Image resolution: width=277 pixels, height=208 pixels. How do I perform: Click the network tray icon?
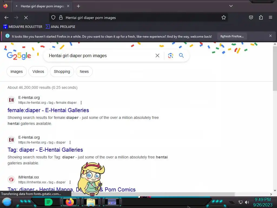240,202
